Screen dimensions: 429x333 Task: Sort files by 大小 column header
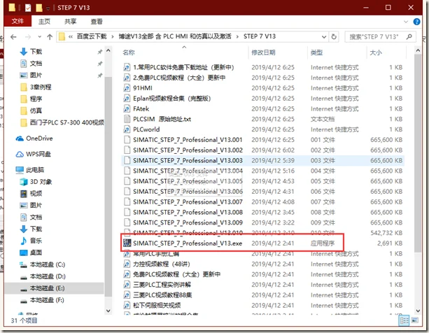pyautogui.click(x=376, y=52)
